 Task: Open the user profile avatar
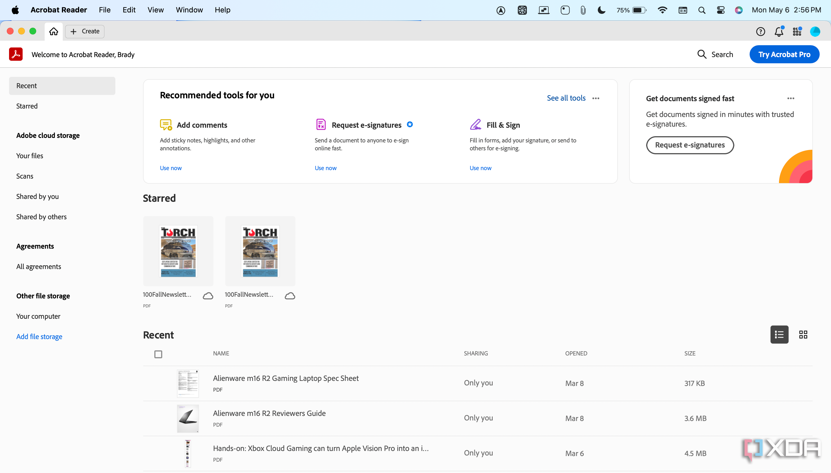tap(815, 32)
